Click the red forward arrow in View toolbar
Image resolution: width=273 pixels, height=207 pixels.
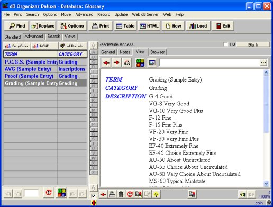[116, 62]
